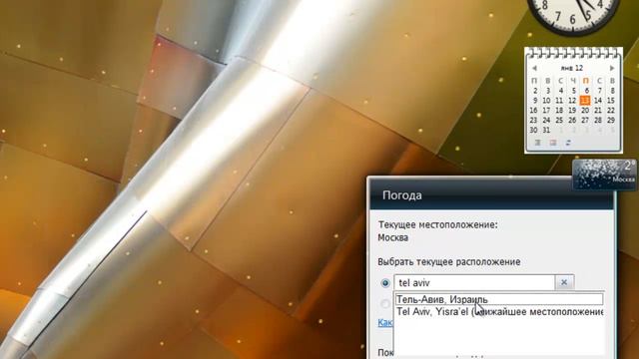Select the location search radio button

coord(385,283)
